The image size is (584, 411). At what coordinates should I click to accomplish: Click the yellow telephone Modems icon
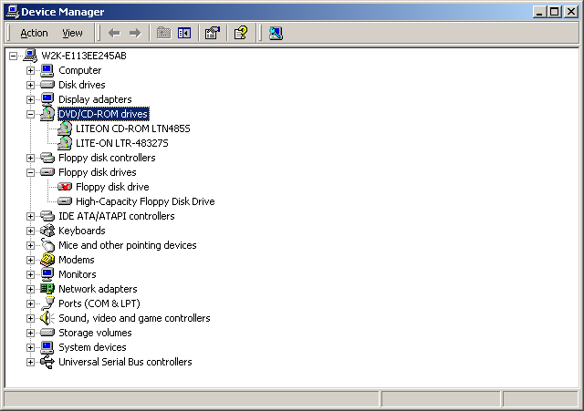click(x=47, y=260)
